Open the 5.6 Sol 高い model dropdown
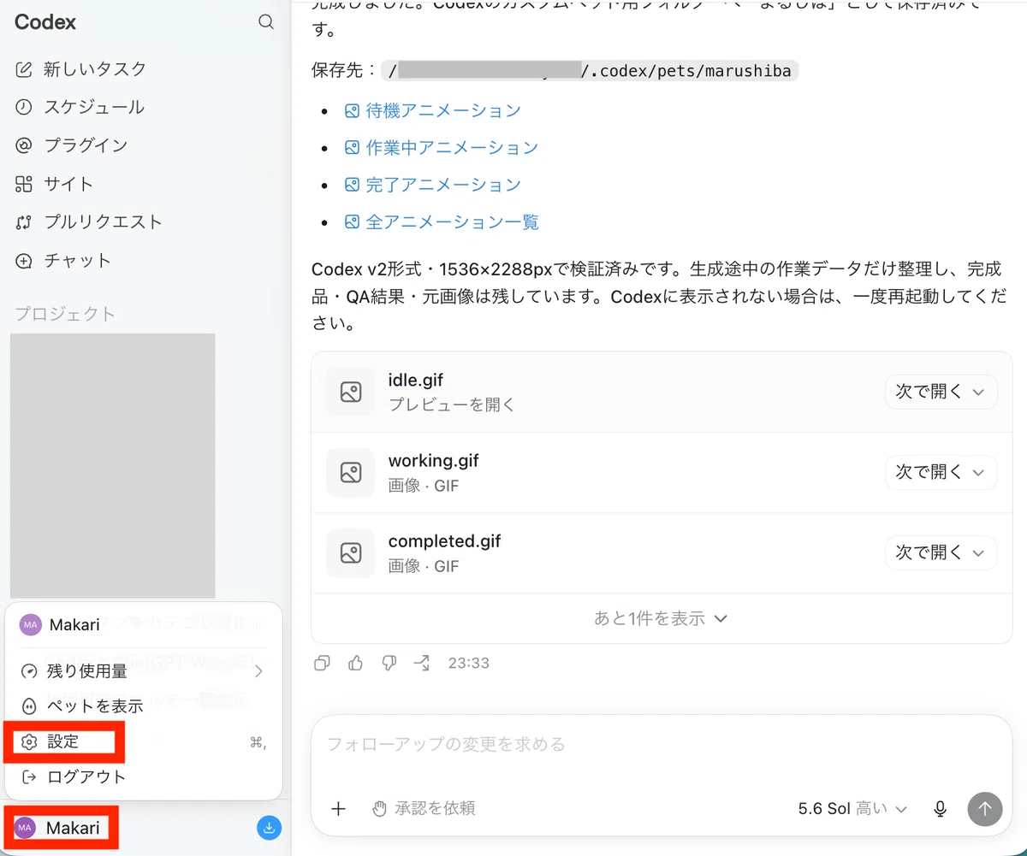1027x856 pixels. tap(852, 808)
